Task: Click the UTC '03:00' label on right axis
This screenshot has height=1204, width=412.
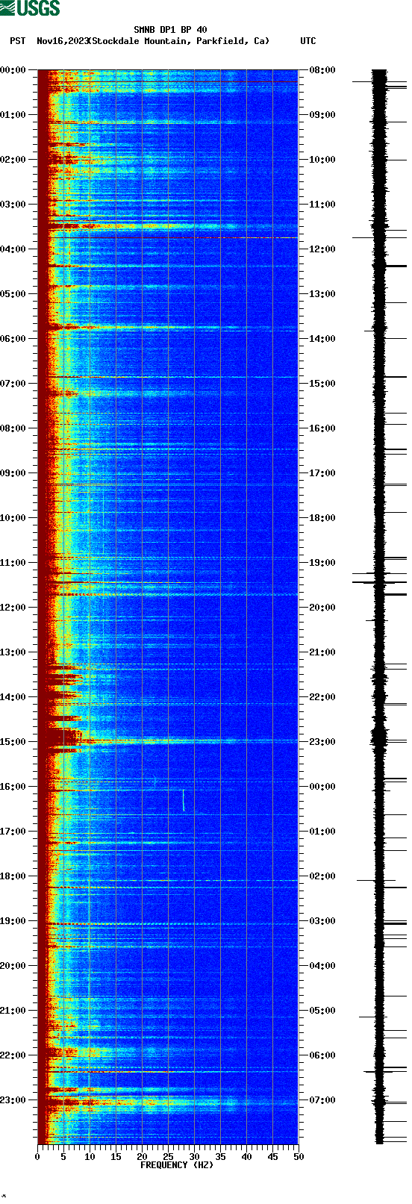Action: tap(322, 921)
